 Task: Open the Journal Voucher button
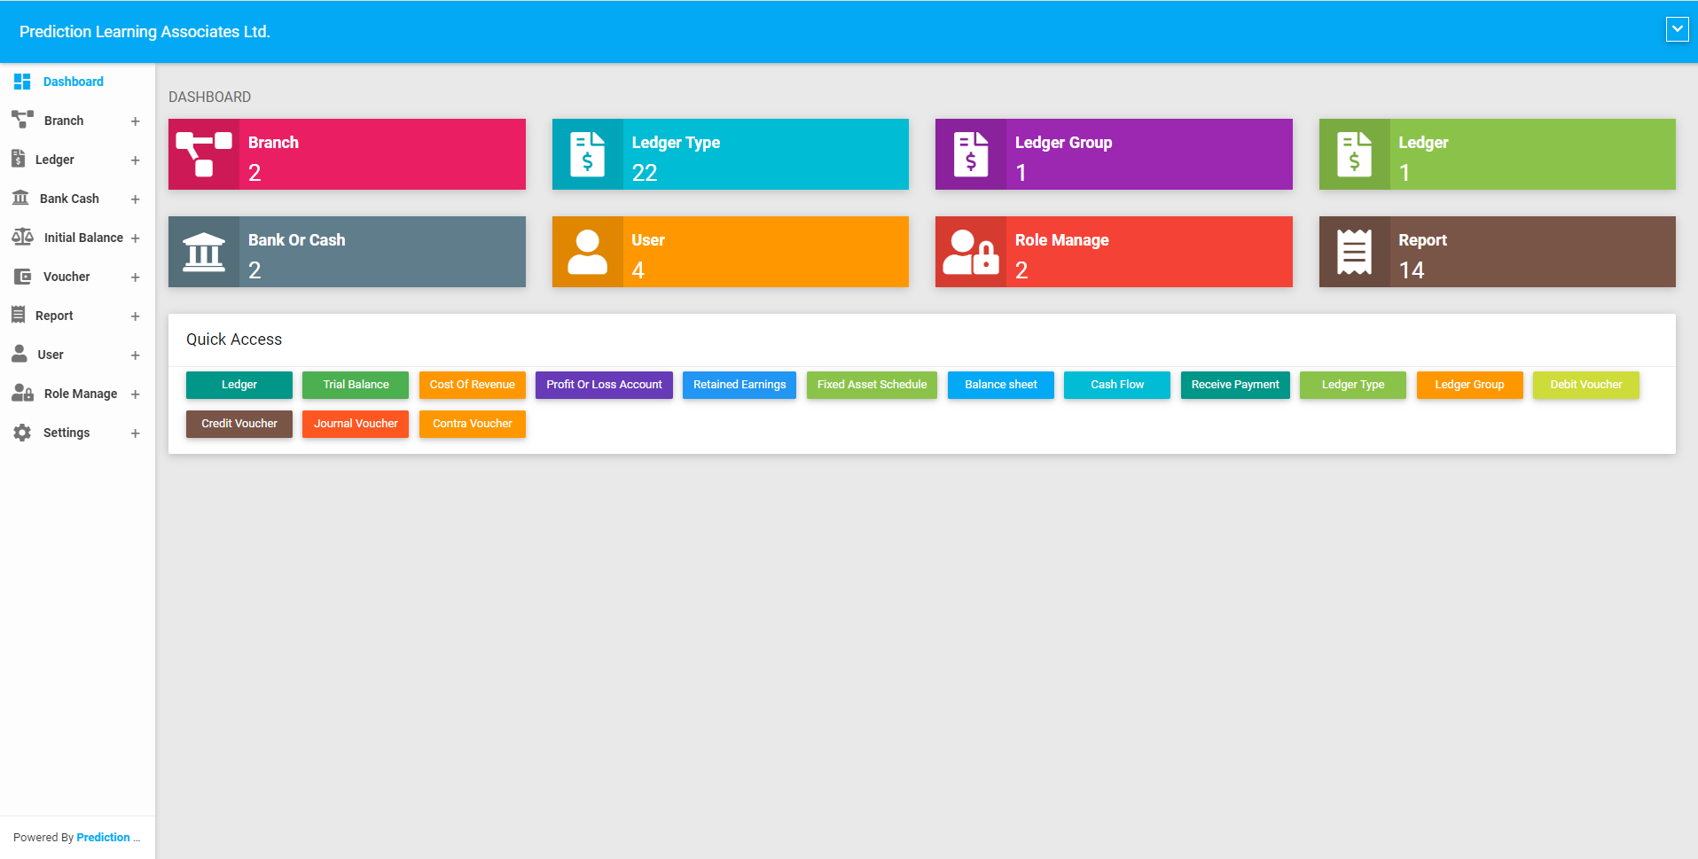click(x=356, y=424)
